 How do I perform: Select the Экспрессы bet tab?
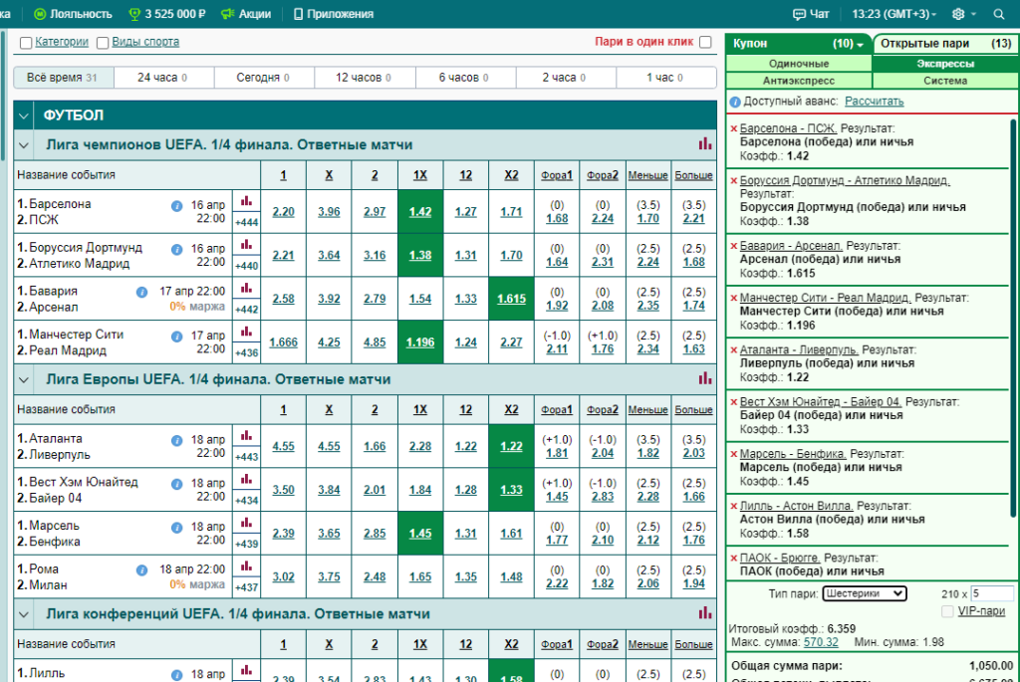945,64
